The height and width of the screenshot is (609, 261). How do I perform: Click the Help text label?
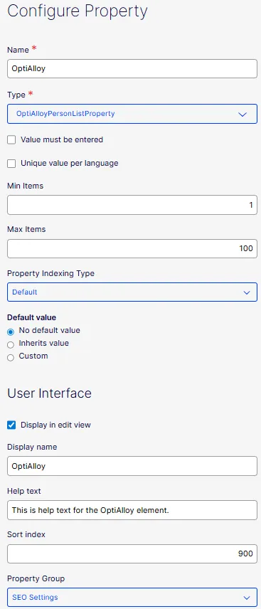pos(24,491)
